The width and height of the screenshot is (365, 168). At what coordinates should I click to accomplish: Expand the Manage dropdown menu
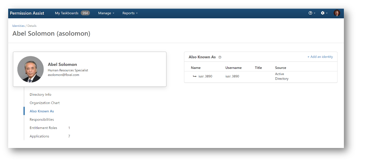pyautogui.click(x=106, y=13)
